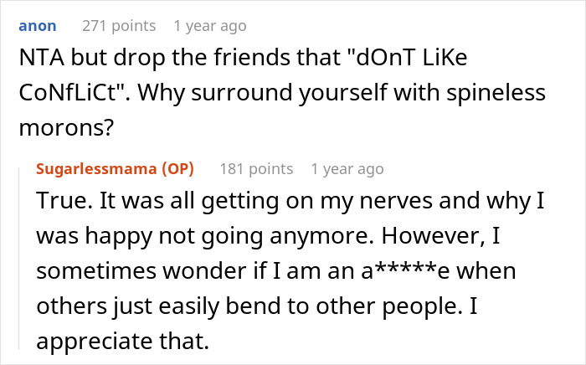
Task: Open the Sugarlessmama (OP) profile link
Action: coord(101,169)
